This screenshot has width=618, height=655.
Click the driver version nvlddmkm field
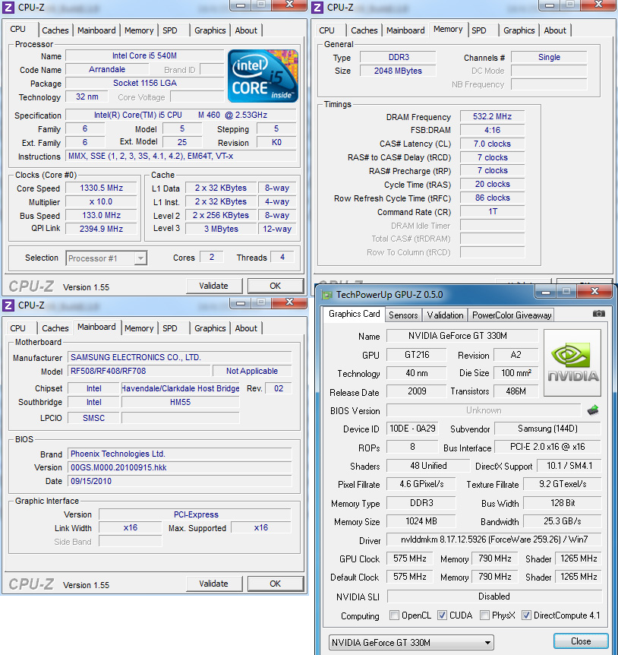[494, 540]
